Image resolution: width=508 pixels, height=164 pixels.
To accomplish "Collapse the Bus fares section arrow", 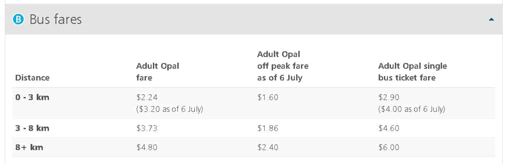I will (492, 19).
